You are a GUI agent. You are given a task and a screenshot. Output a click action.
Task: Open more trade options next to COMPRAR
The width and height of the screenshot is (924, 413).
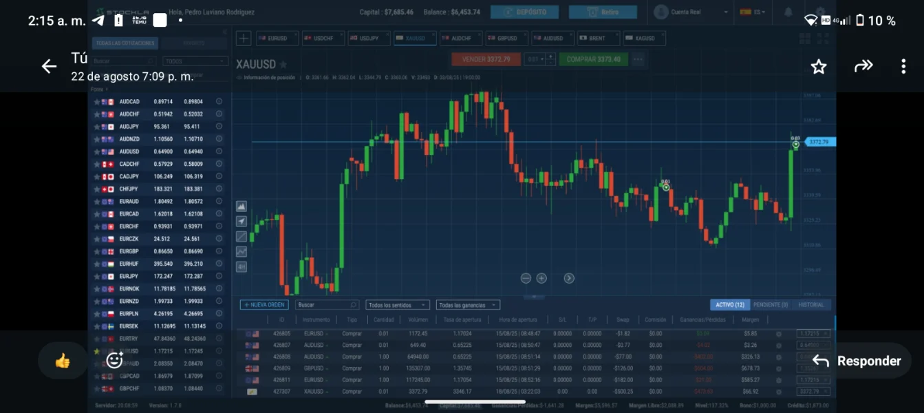tap(638, 60)
